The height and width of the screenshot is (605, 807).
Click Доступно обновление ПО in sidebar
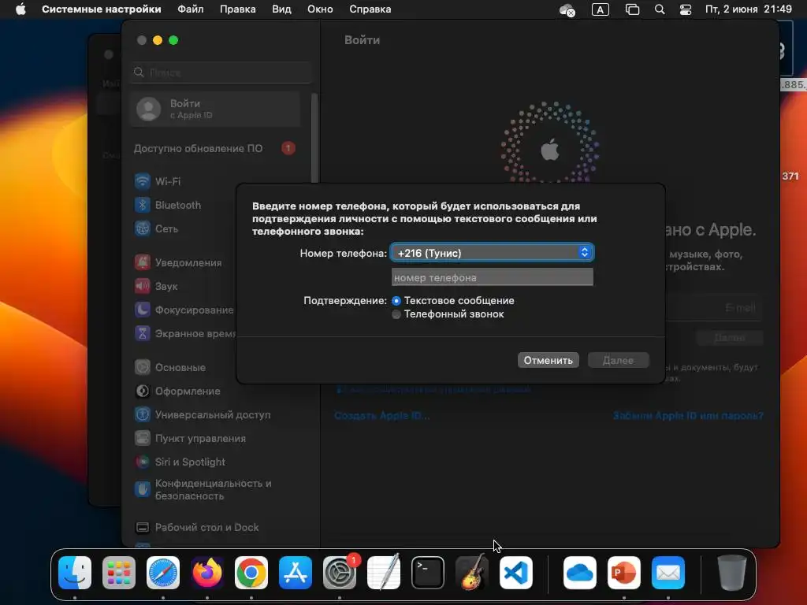pos(216,148)
